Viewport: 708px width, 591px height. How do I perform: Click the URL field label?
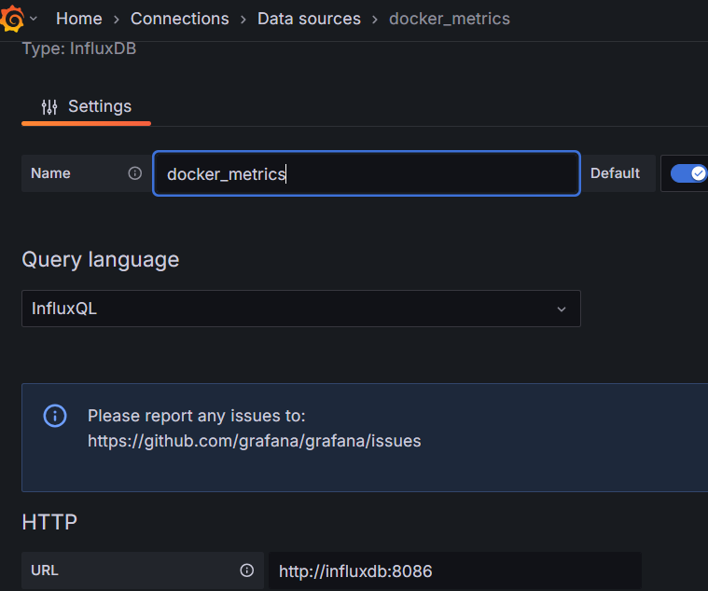click(x=44, y=570)
